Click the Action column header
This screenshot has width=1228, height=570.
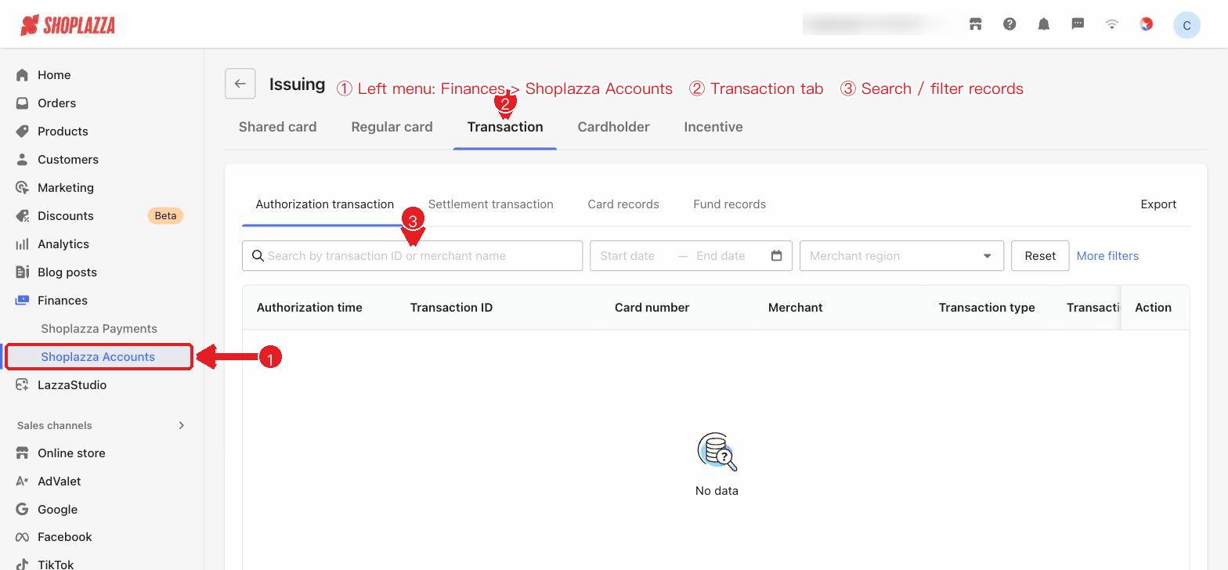pos(1153,308)
